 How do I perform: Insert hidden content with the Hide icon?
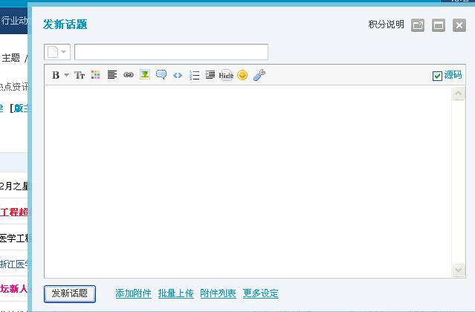point(227,75)
